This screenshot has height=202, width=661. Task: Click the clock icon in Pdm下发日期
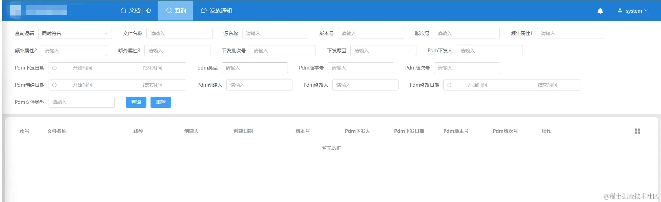click(x=54, y=68)
